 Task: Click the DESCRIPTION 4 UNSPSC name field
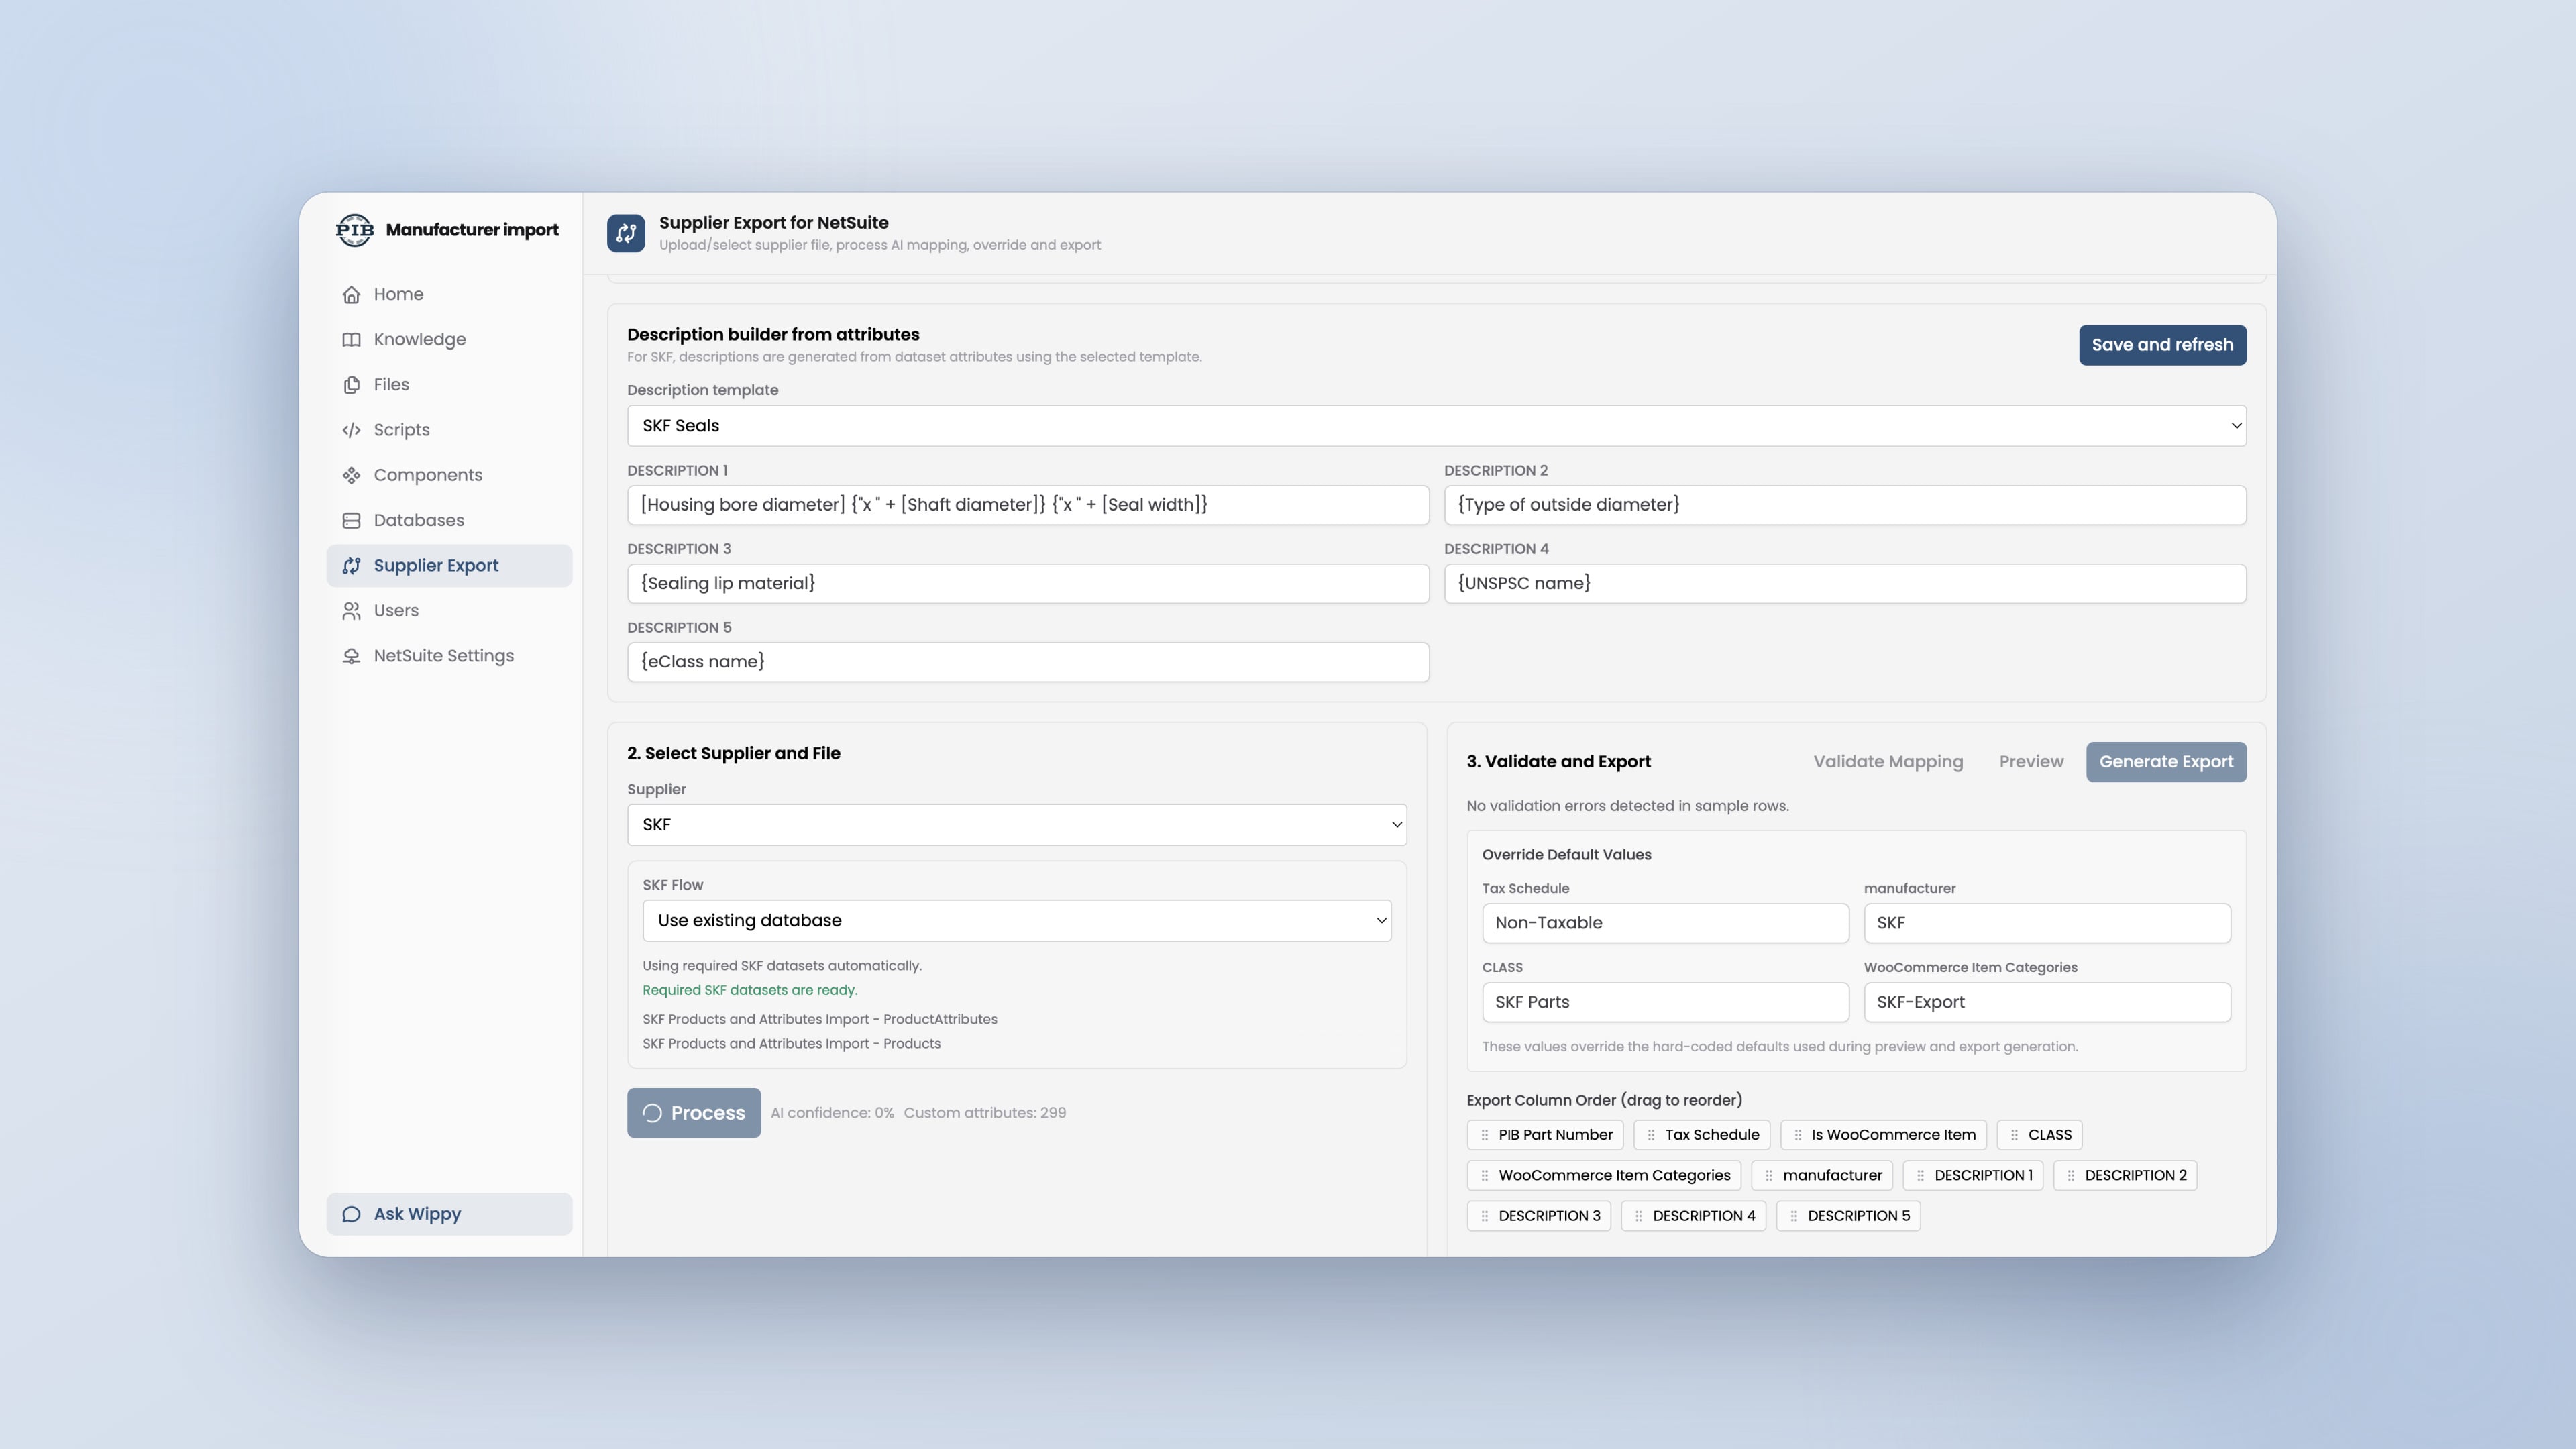coord(1845,584)
